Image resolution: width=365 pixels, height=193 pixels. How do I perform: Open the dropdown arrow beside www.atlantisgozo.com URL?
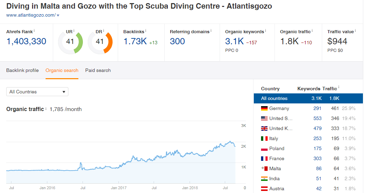point(58,15)
